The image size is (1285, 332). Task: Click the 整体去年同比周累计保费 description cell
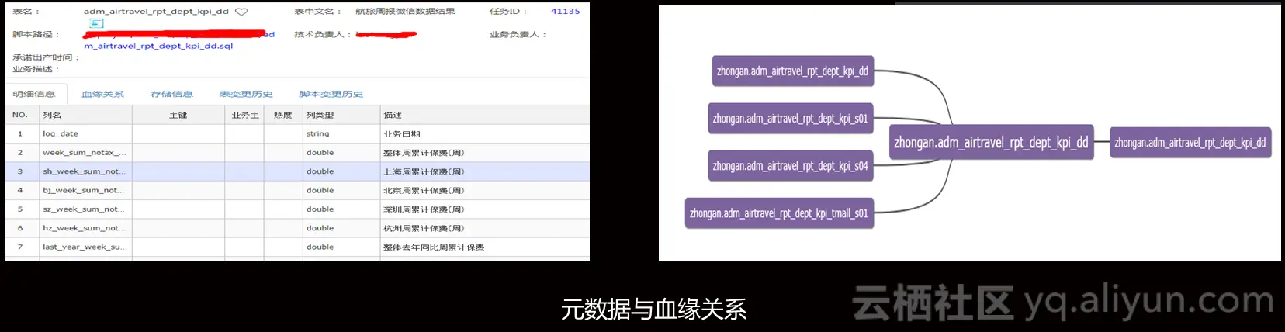click(485, 247)
